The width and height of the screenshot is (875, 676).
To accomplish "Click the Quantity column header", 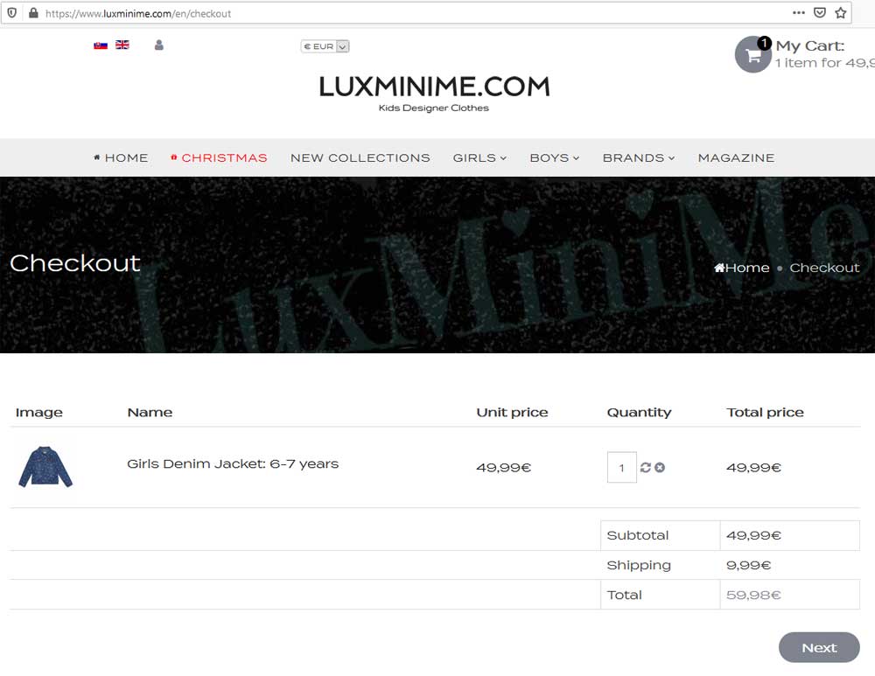I will [639, 412].
